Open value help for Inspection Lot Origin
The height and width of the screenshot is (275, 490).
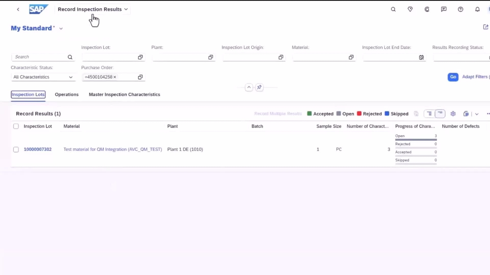[x=281, y=57]
